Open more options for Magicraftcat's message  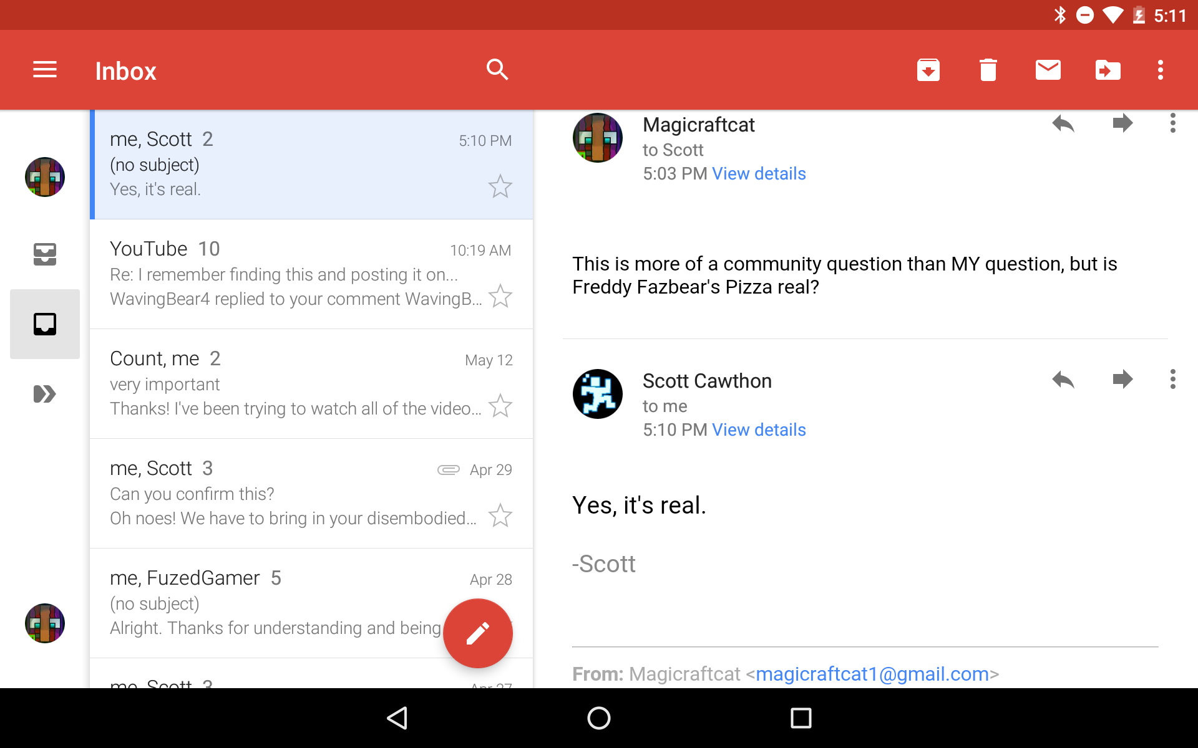click(x=1173, y=123)
